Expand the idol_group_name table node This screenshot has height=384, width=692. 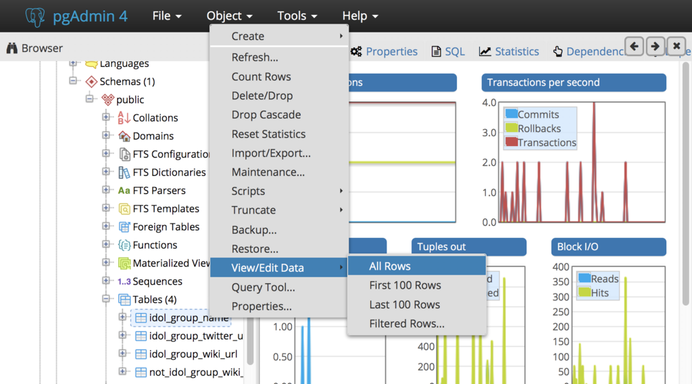click(122, 317)
